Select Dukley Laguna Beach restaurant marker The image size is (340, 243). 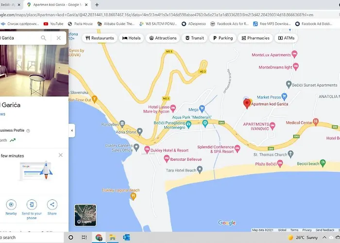pyautogui.click(x=134, y=196)
